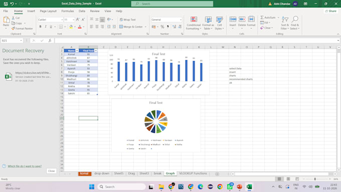This screenshot has height=192, width=341.
Task: Toggle Align Right
Action: [x=102, y=27]
